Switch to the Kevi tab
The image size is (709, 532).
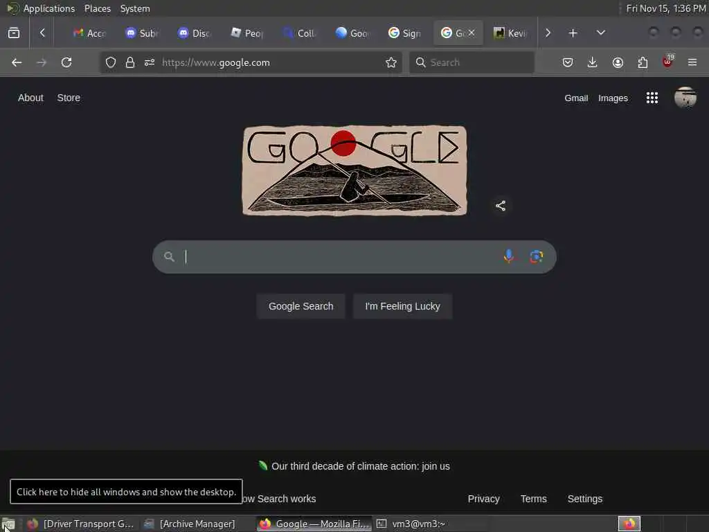point(510,33)
